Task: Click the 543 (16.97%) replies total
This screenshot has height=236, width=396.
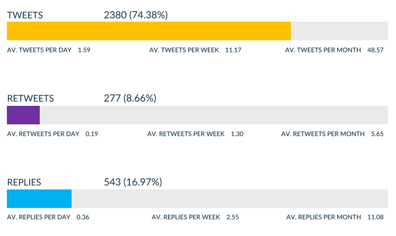Action: 133,182
